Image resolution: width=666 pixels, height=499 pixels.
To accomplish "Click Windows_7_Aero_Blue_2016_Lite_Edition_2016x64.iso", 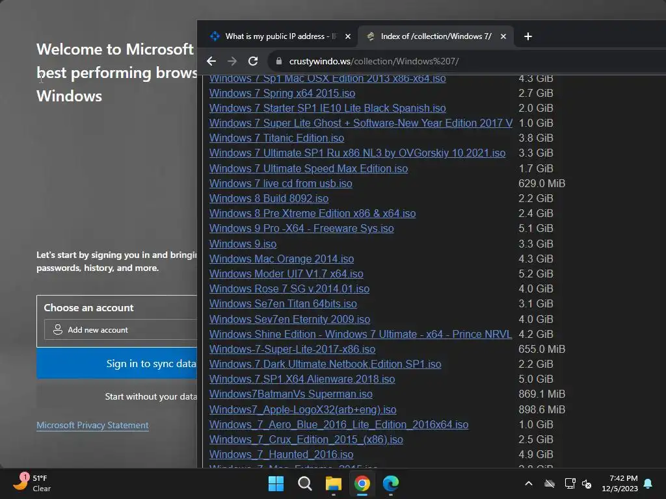I will pyautogui.click(x=339, y=424).
